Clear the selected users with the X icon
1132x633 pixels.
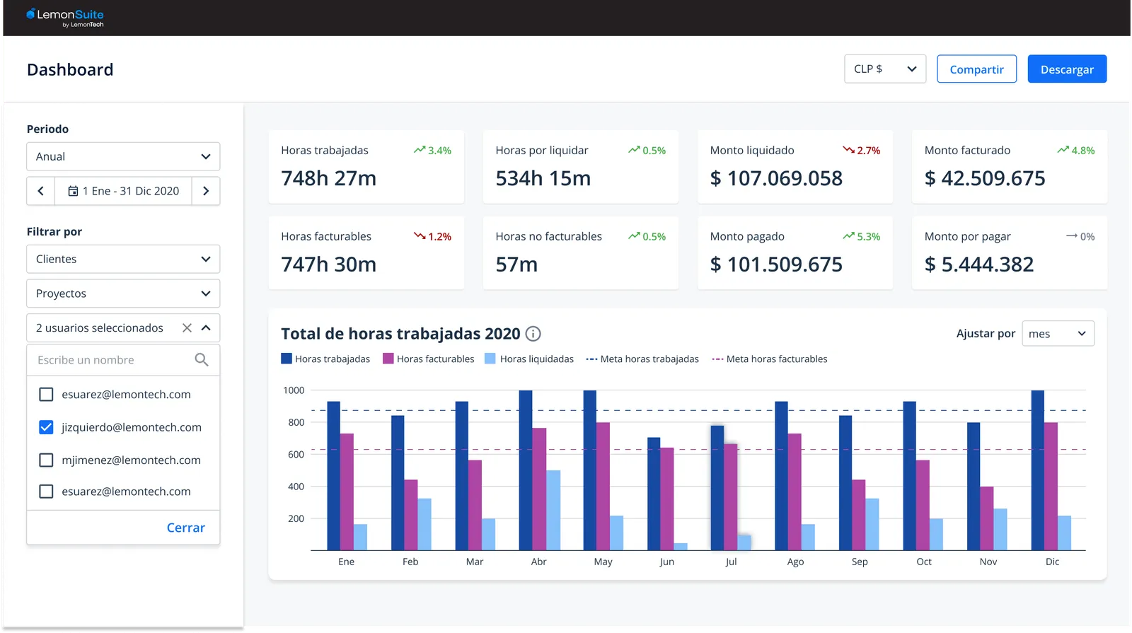click(187, 328)
